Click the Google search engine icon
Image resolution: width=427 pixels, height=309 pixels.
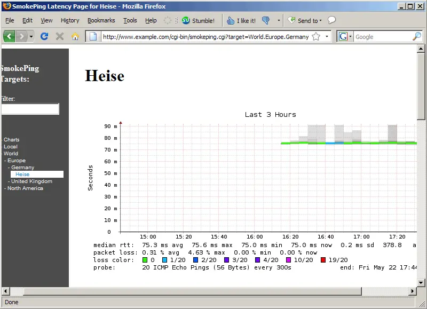click(343, 36)
